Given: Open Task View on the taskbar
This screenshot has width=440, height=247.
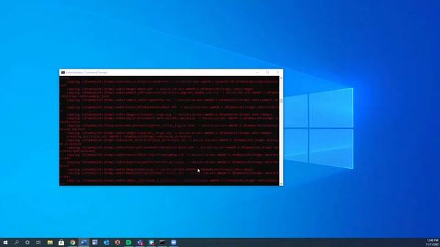Looking at the screenshot, I should pos(38,242).
